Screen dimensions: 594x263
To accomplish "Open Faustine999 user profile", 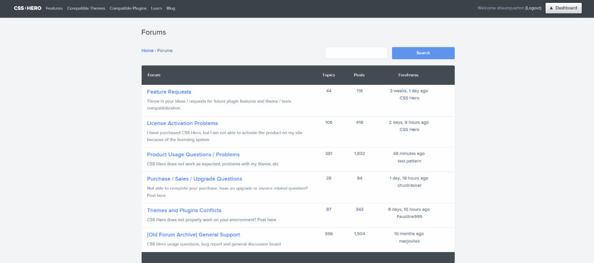I will click(x=409, y=217).
